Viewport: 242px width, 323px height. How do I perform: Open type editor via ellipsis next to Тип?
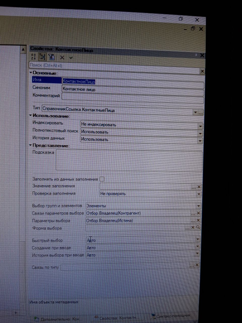coord(201,113)
